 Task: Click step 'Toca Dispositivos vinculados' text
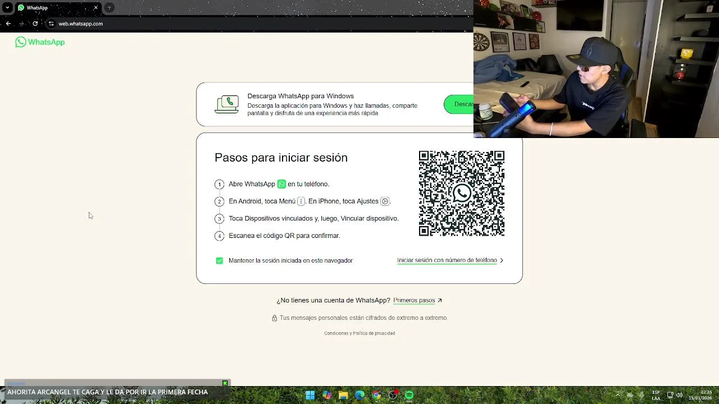[313, 218]
